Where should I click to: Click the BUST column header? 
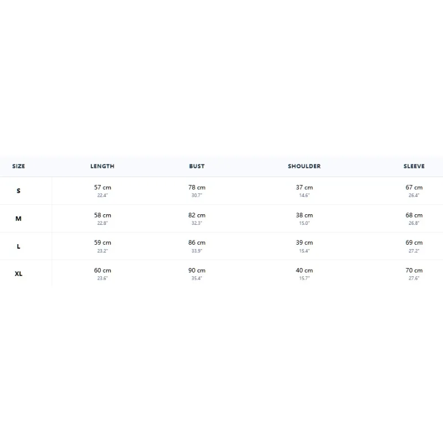coord(197,166)
